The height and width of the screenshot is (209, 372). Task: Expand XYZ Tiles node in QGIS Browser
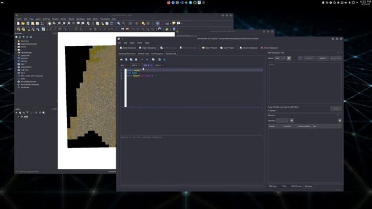(x=16, y=70)
